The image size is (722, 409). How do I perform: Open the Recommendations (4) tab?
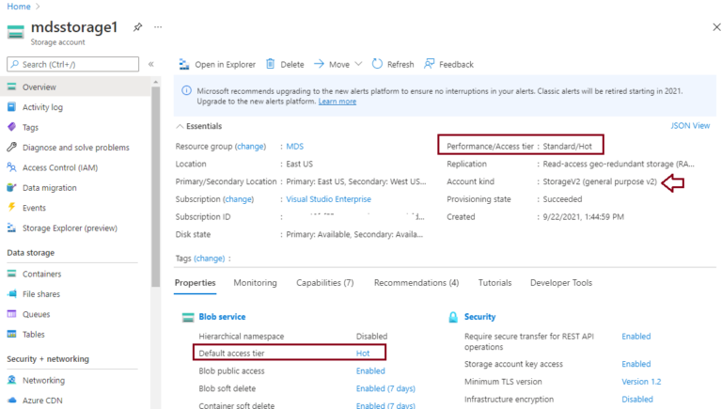(x=416, y=283)
